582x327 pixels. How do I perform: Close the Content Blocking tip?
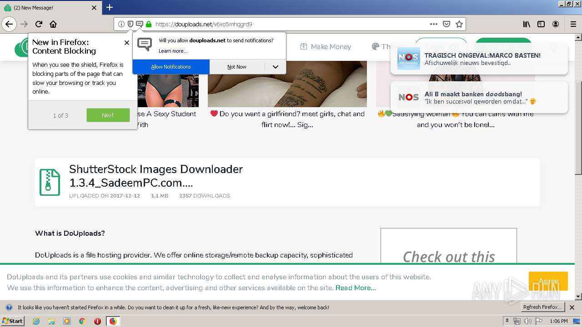(127, 43)
